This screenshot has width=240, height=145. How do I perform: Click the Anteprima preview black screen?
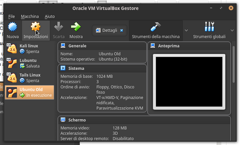pyautogui.click(x=189, y=82)
